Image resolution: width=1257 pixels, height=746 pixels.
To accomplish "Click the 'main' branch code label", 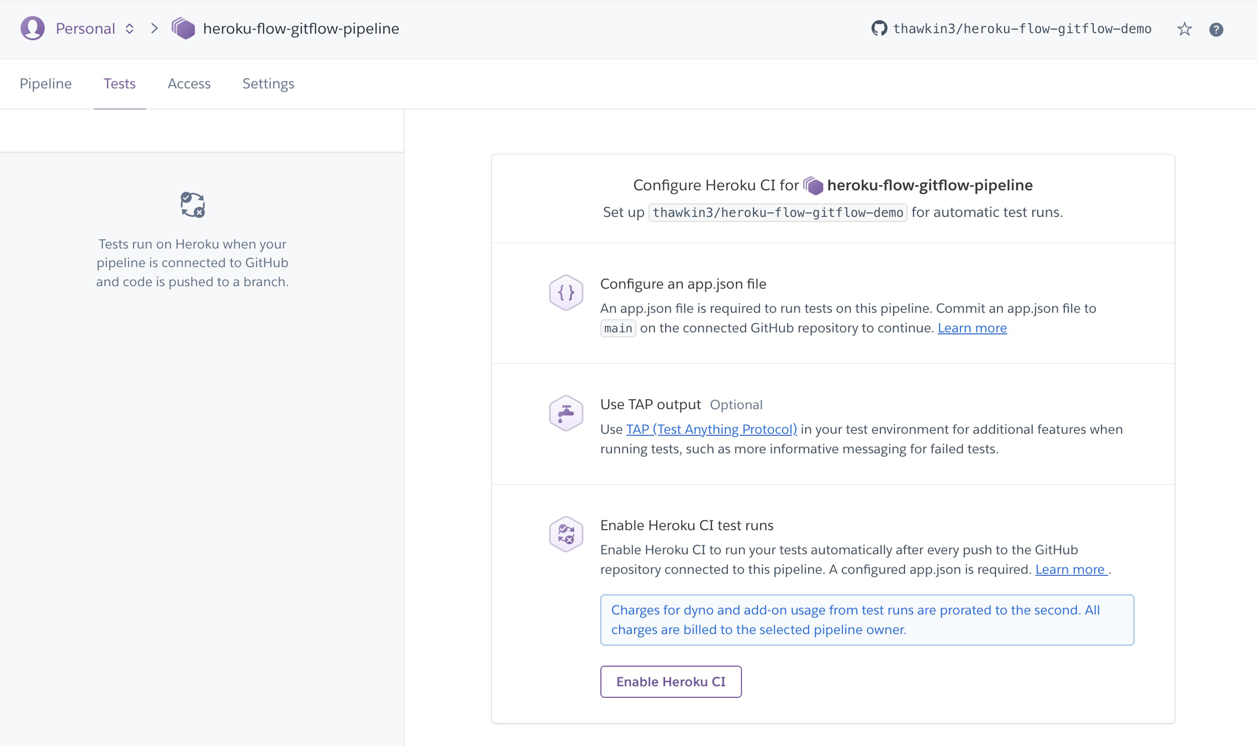I will (618, 328).
